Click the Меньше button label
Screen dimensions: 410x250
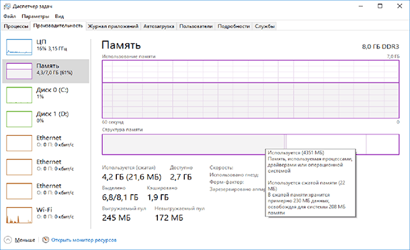(x=25, y=240)
